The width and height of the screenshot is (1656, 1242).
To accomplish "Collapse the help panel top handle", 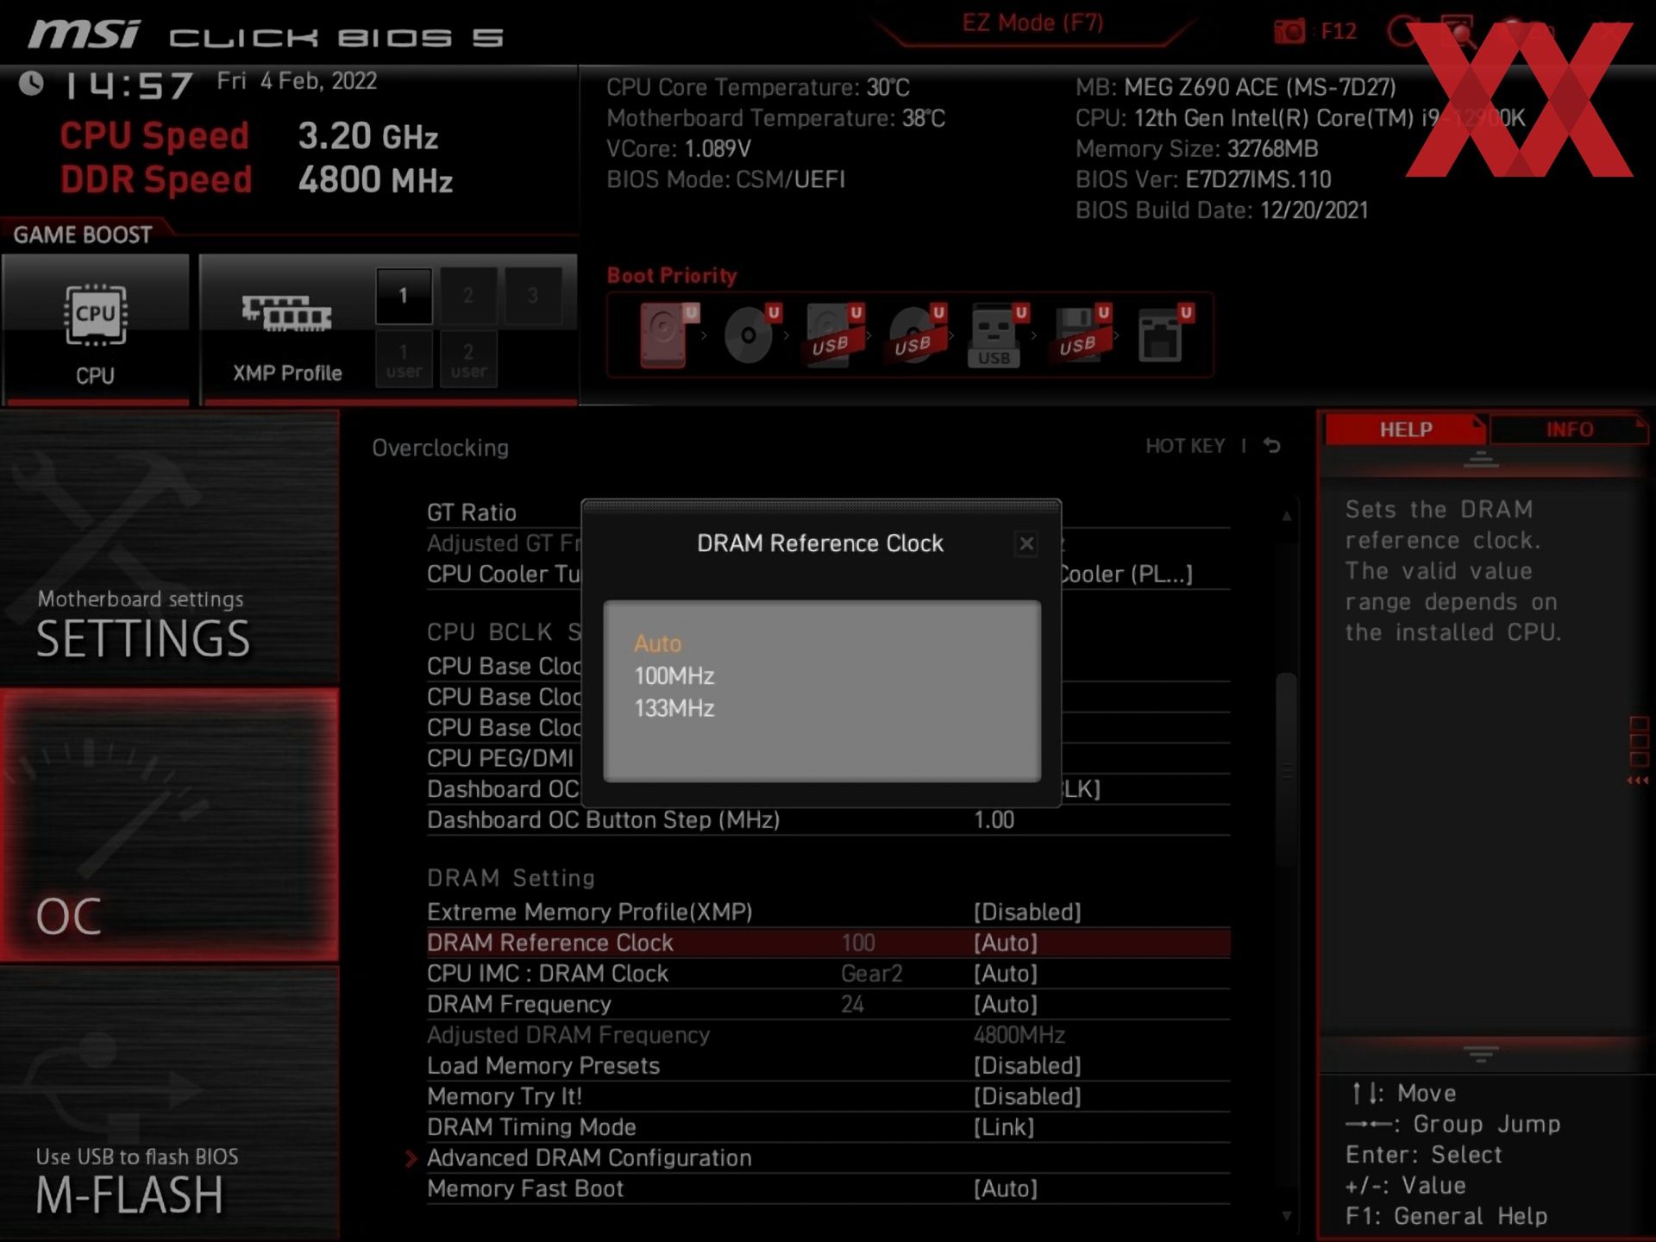I will [1481, 459].
